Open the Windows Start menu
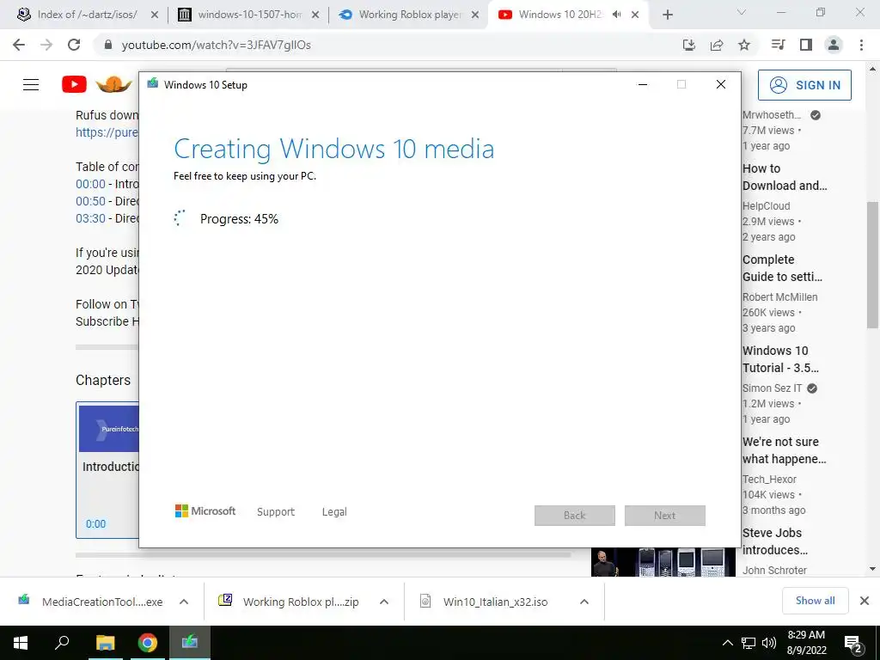Image resolution: width=880 pixels, height=660 pixels. coord(21,643)
